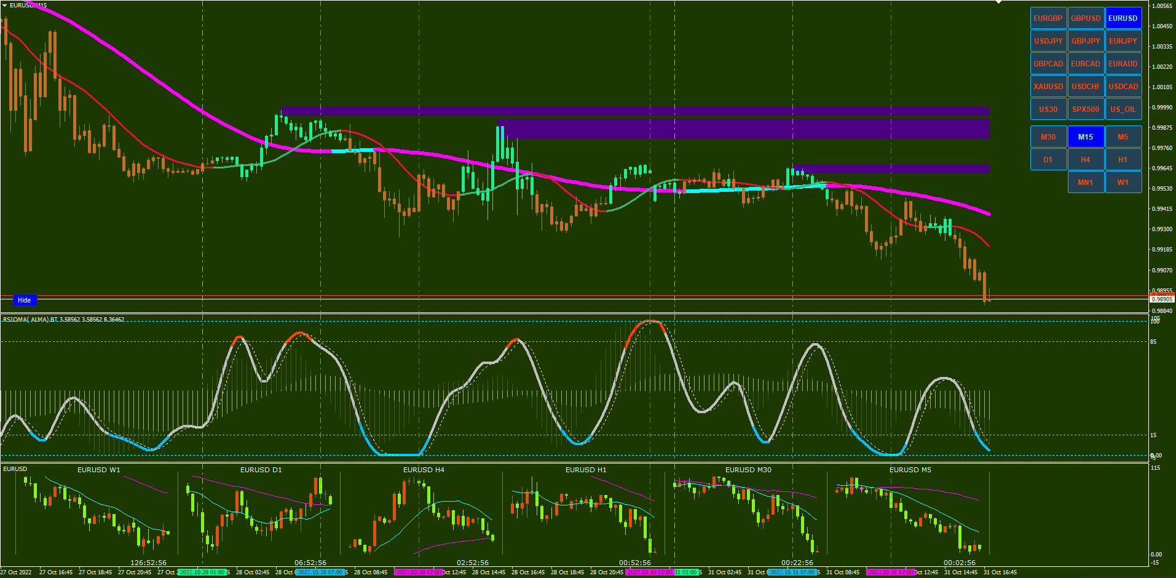Click the 1.00565 price scale label

click(x=1162, y=6)
